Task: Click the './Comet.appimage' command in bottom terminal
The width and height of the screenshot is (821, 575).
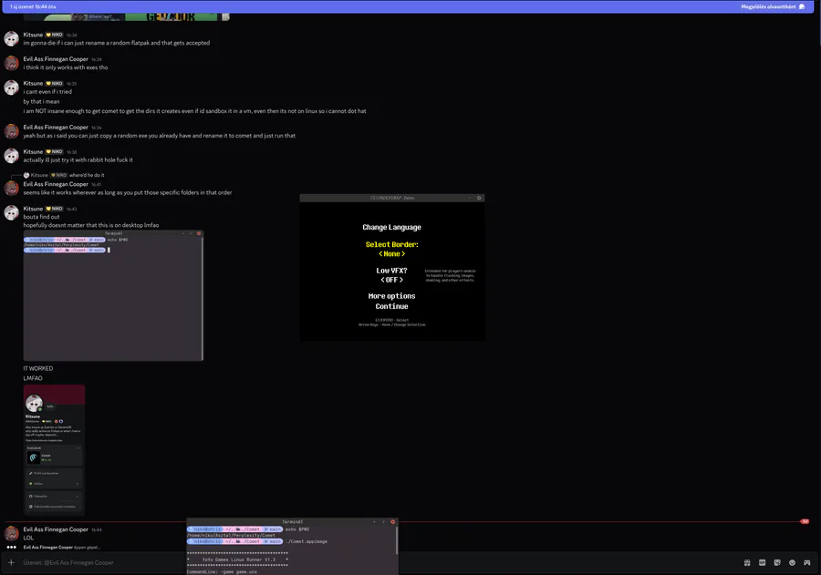Action: coord(307,541)
